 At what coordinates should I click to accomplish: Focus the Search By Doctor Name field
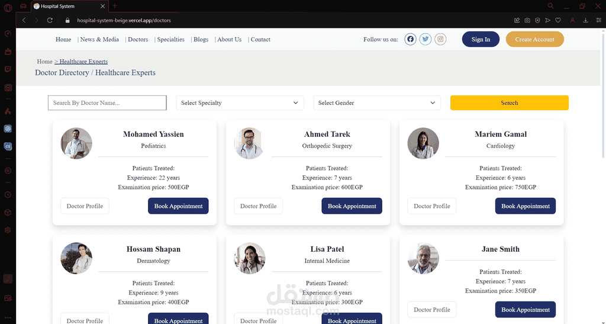tap(107, 103)
